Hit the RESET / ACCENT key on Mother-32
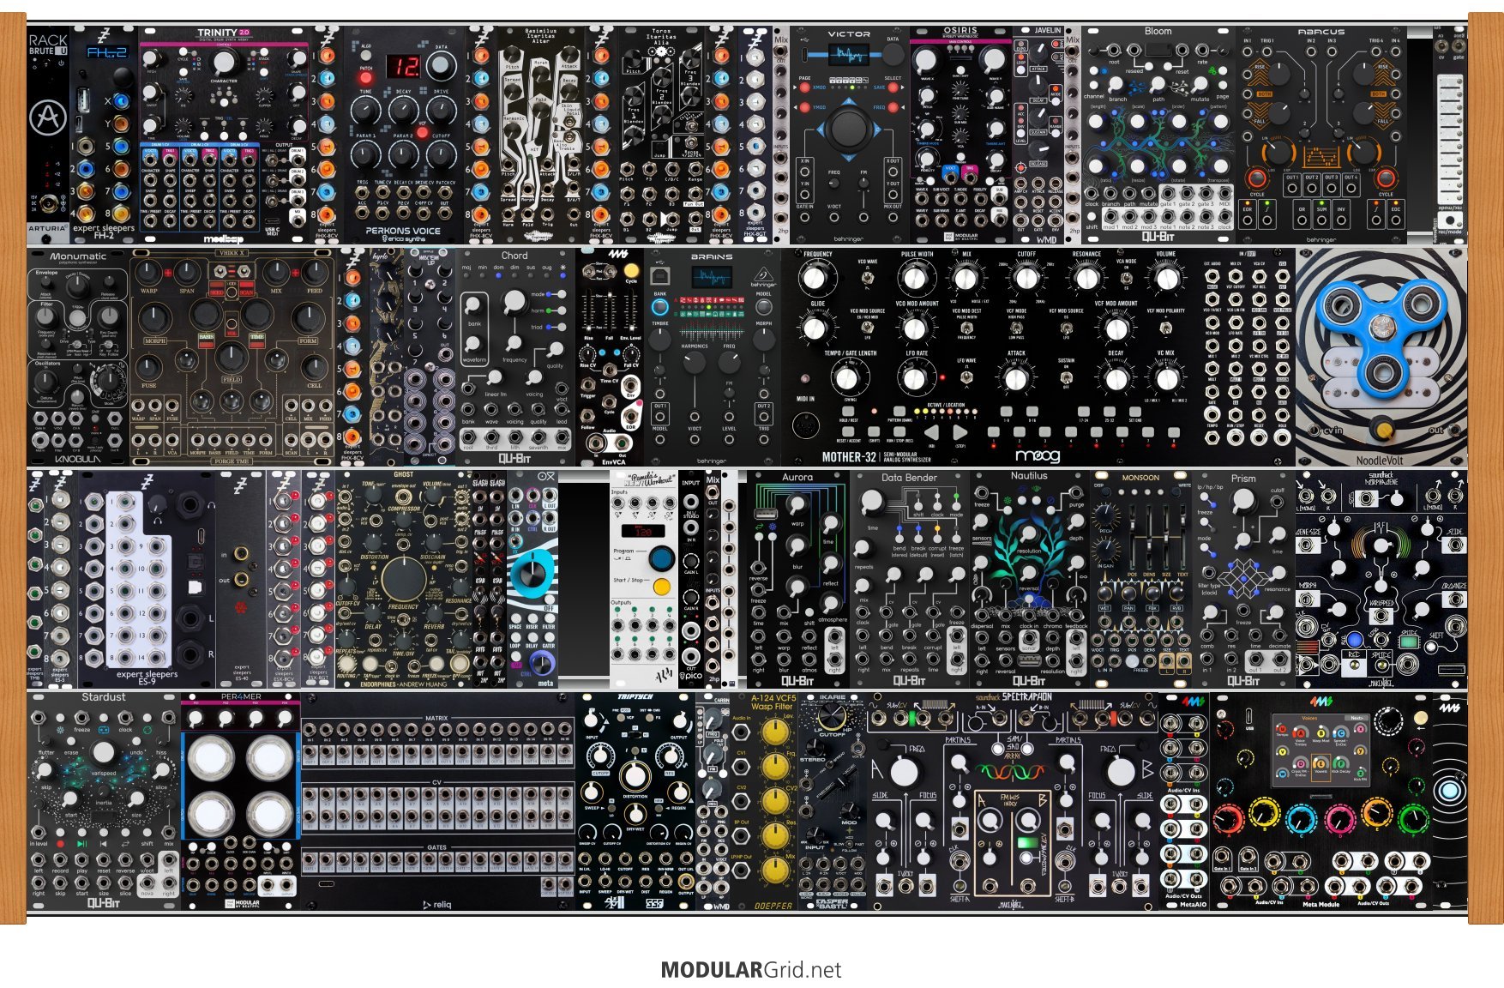Viewport: 1504px width, 988px height. coord(849,433)
